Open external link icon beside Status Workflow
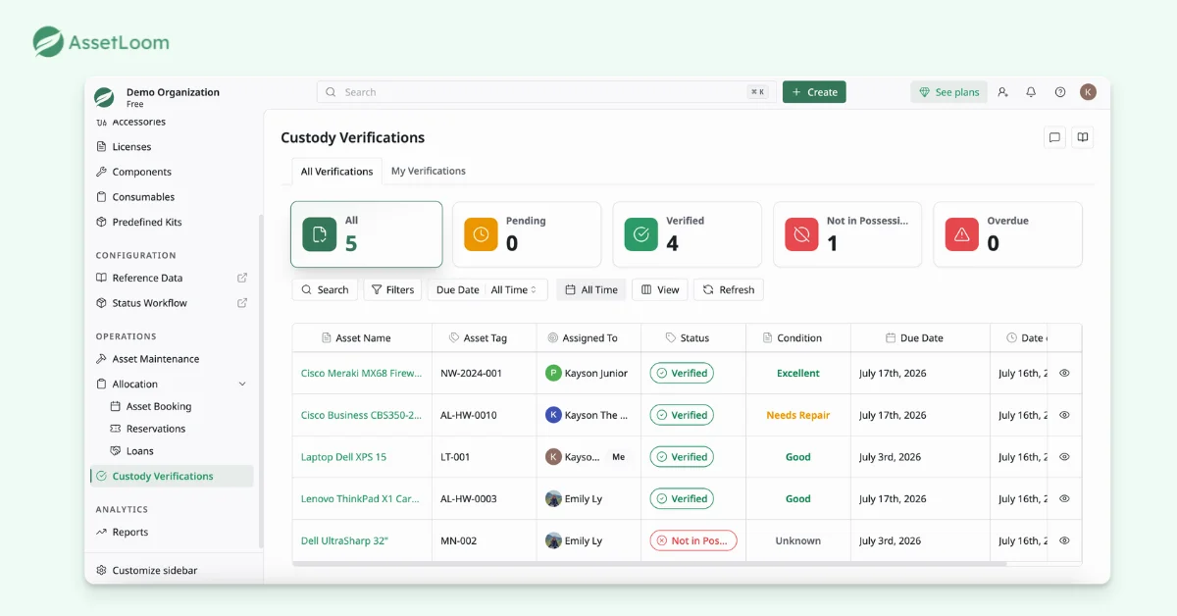 pos(242,303)
